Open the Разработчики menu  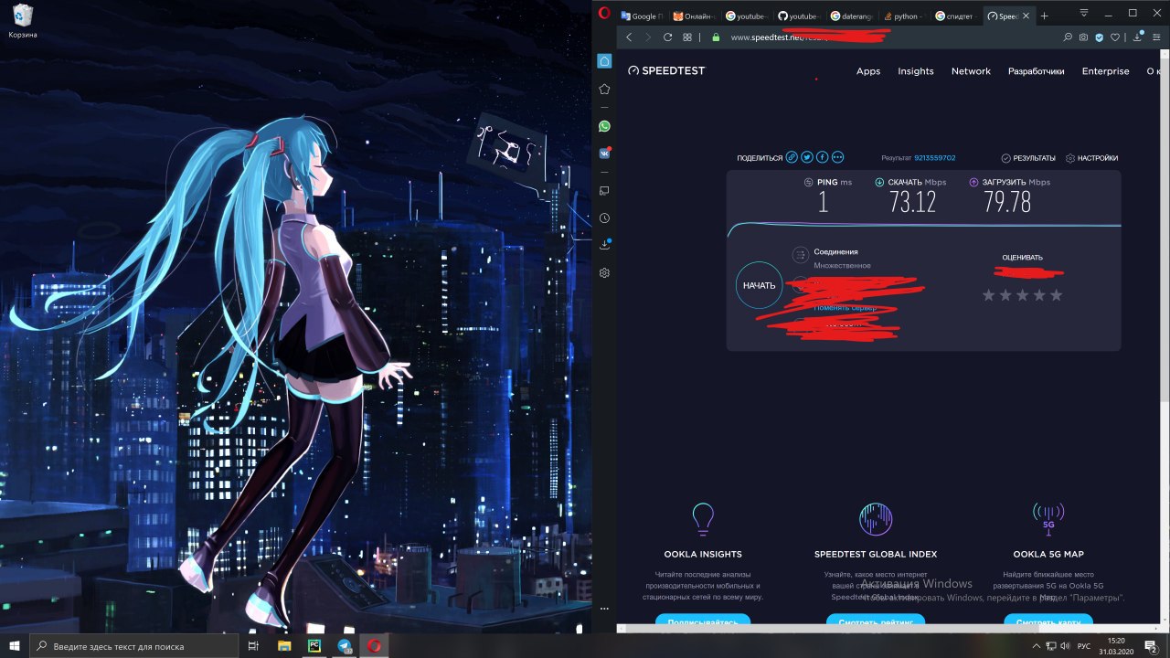point(1037,71)
